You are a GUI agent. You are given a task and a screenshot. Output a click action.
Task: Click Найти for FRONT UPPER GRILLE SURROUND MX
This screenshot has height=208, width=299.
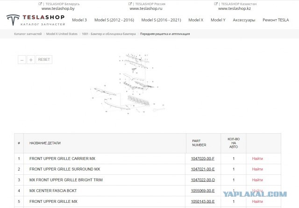(257, 169)
